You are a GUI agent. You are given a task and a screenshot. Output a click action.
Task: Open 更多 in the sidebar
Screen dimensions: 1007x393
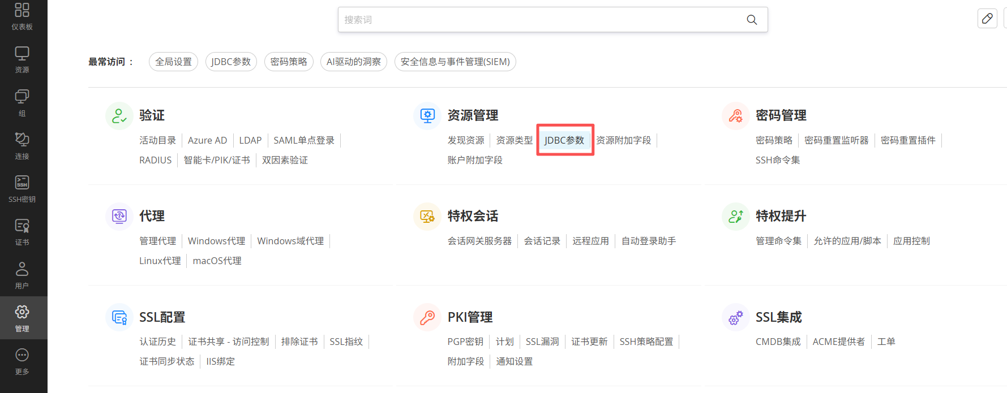(22, 361)
